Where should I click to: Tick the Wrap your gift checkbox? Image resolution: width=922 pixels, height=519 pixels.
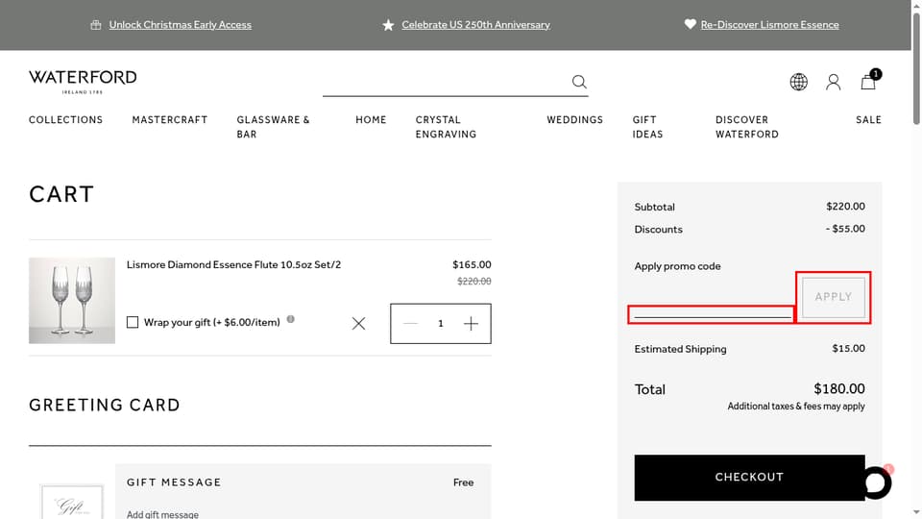133,323
